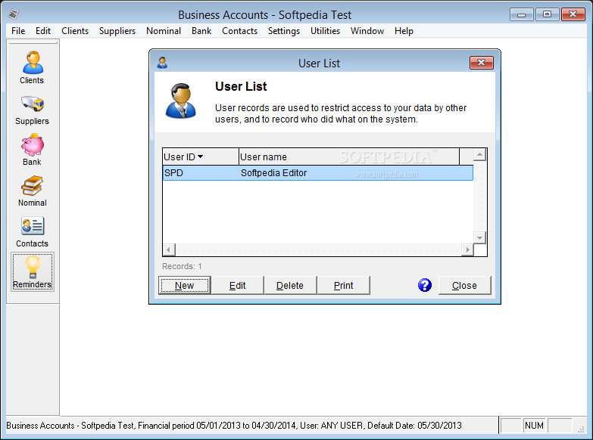Close the Business Accounts main window
Screen dimensions: 593x440
pos(573,14)
